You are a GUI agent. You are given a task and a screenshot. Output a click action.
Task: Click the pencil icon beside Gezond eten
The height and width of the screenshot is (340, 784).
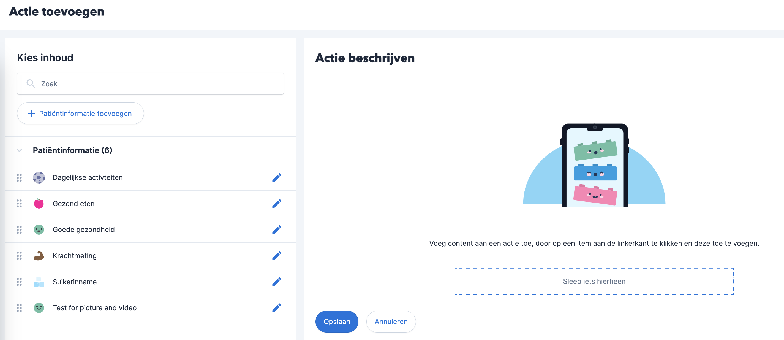click(276, 204)
